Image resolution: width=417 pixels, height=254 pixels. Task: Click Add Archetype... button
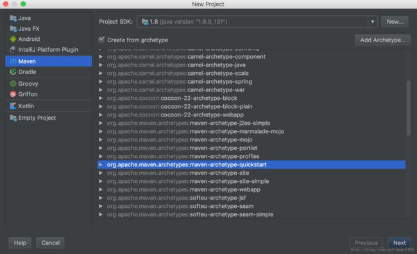tap(383, 40)
